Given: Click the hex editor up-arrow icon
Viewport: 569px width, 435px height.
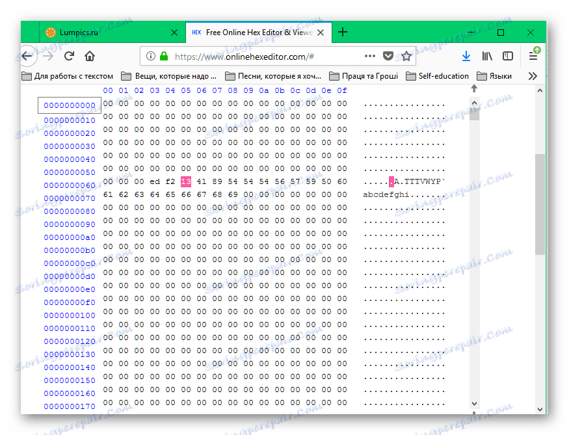Looking at the screenshot, I should [x=474, y=88].
